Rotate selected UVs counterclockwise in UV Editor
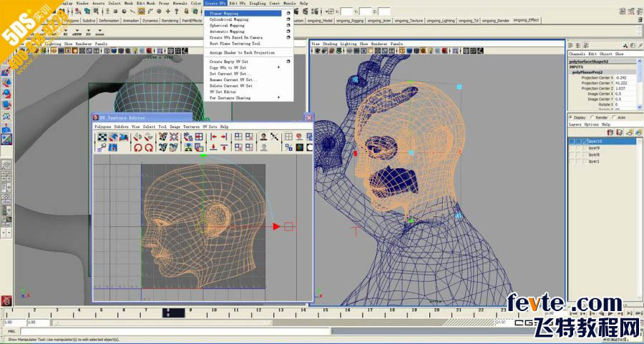This screenshot has height=344, width=644. 138,147
